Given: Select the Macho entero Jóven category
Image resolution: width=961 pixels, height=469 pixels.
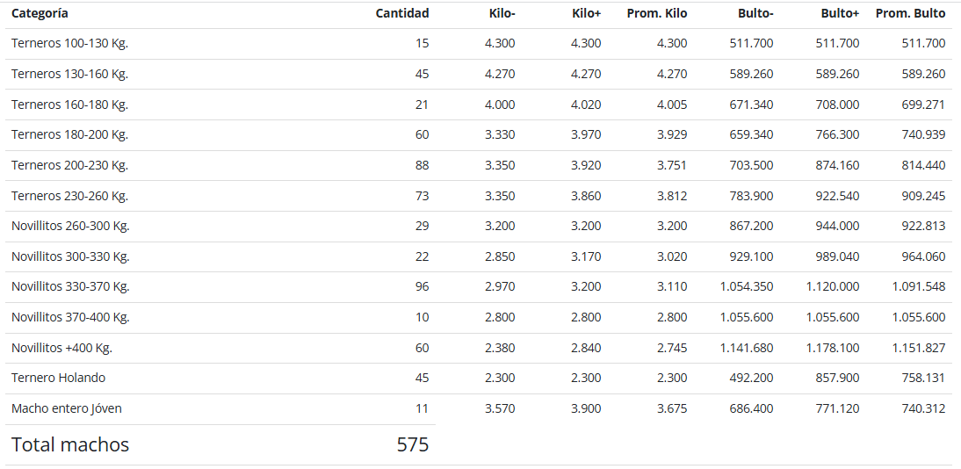Looking at the screenshot, I should (66, 409).
